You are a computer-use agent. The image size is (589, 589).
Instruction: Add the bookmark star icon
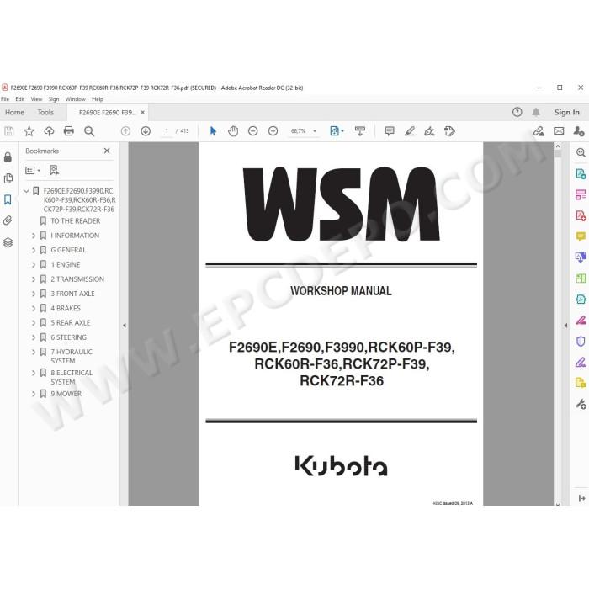pos(29,131)
